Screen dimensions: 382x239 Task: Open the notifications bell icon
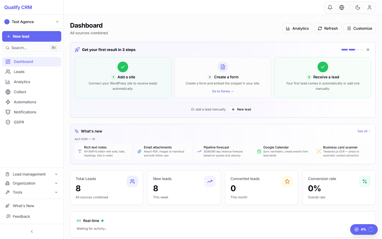[x=330, y=7]
